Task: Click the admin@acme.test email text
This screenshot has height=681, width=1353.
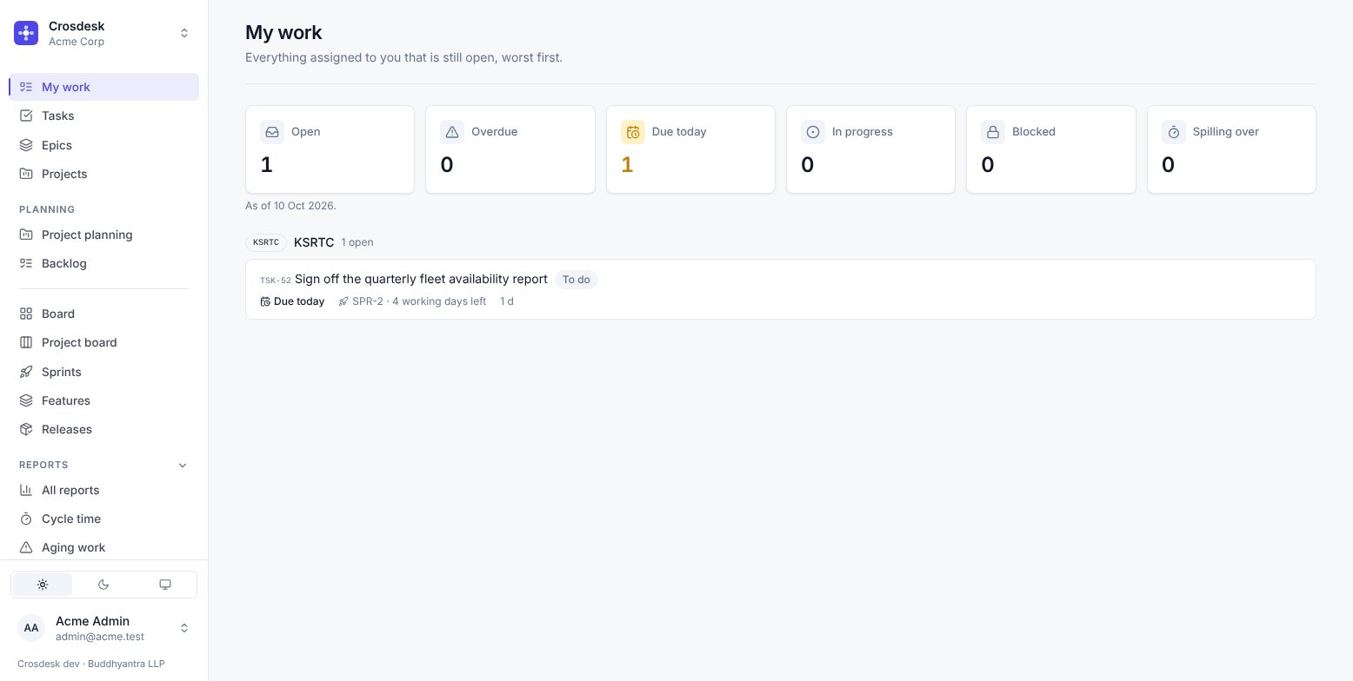Action: [100, 637]
